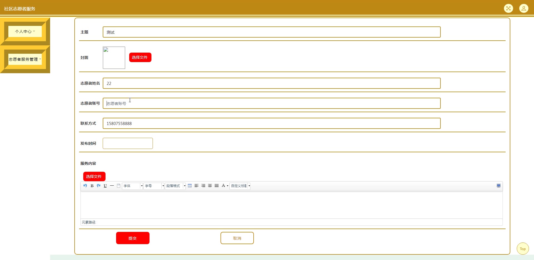Focus the 志愿者账号 input field

pyautogui.click(x=272, y=103)
